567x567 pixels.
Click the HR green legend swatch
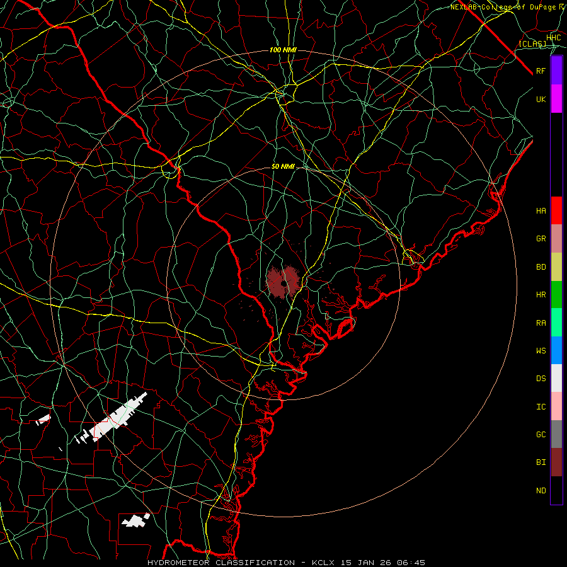[556, 295]
